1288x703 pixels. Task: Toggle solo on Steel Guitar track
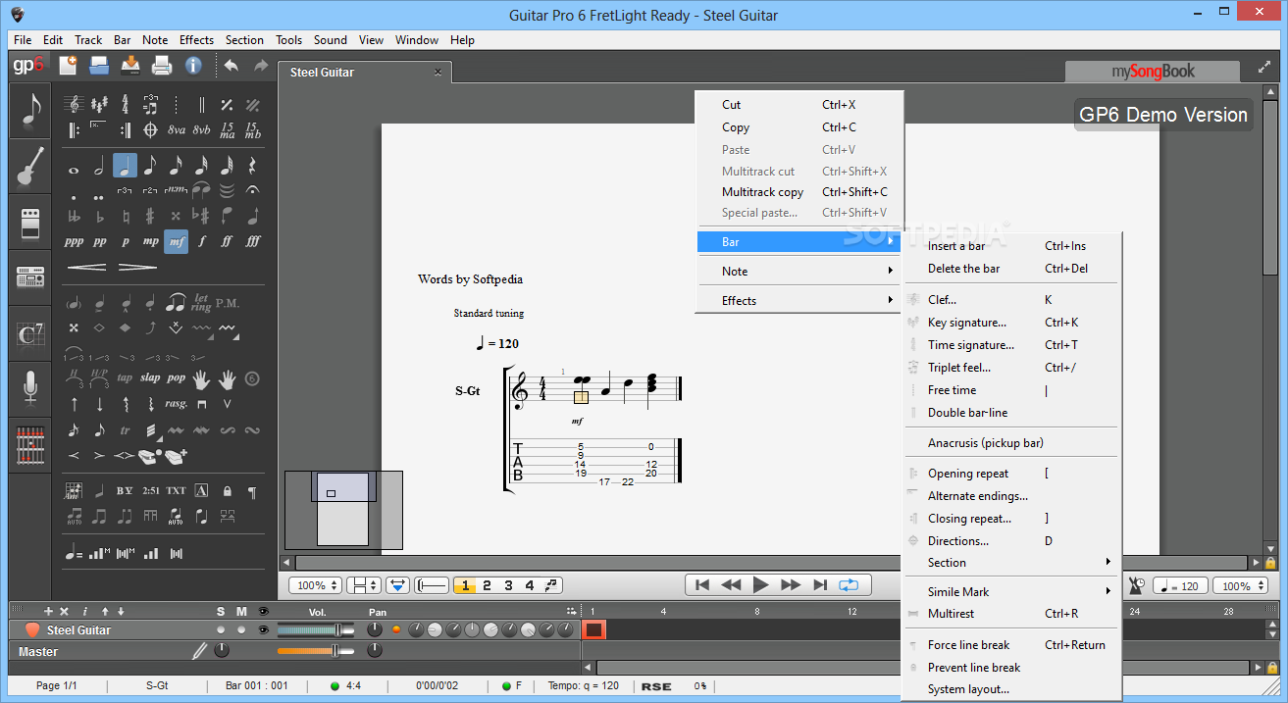pos(221,629)
